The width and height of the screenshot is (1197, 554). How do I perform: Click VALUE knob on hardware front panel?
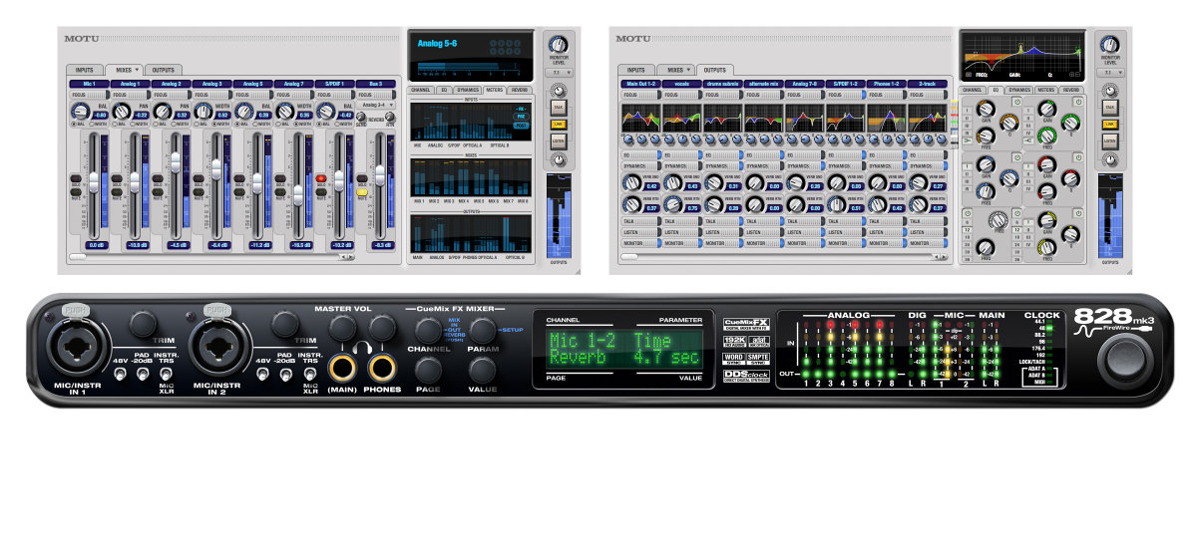483,371
